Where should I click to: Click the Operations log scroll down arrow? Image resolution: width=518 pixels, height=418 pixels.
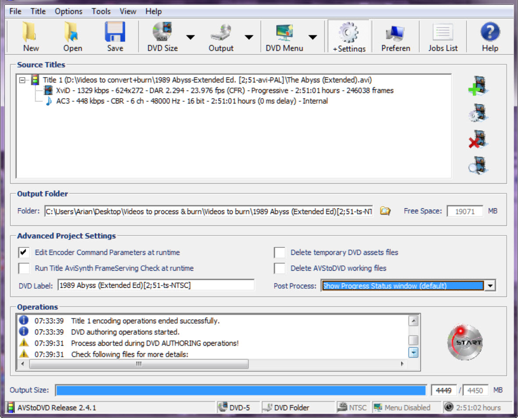click(x=413, y=353)
